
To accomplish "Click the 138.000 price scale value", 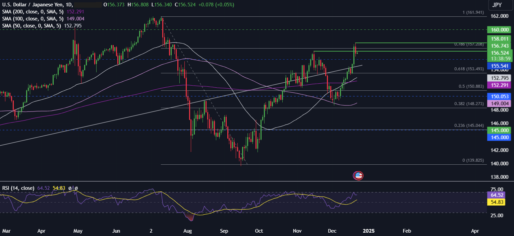I will pos(500,177).
